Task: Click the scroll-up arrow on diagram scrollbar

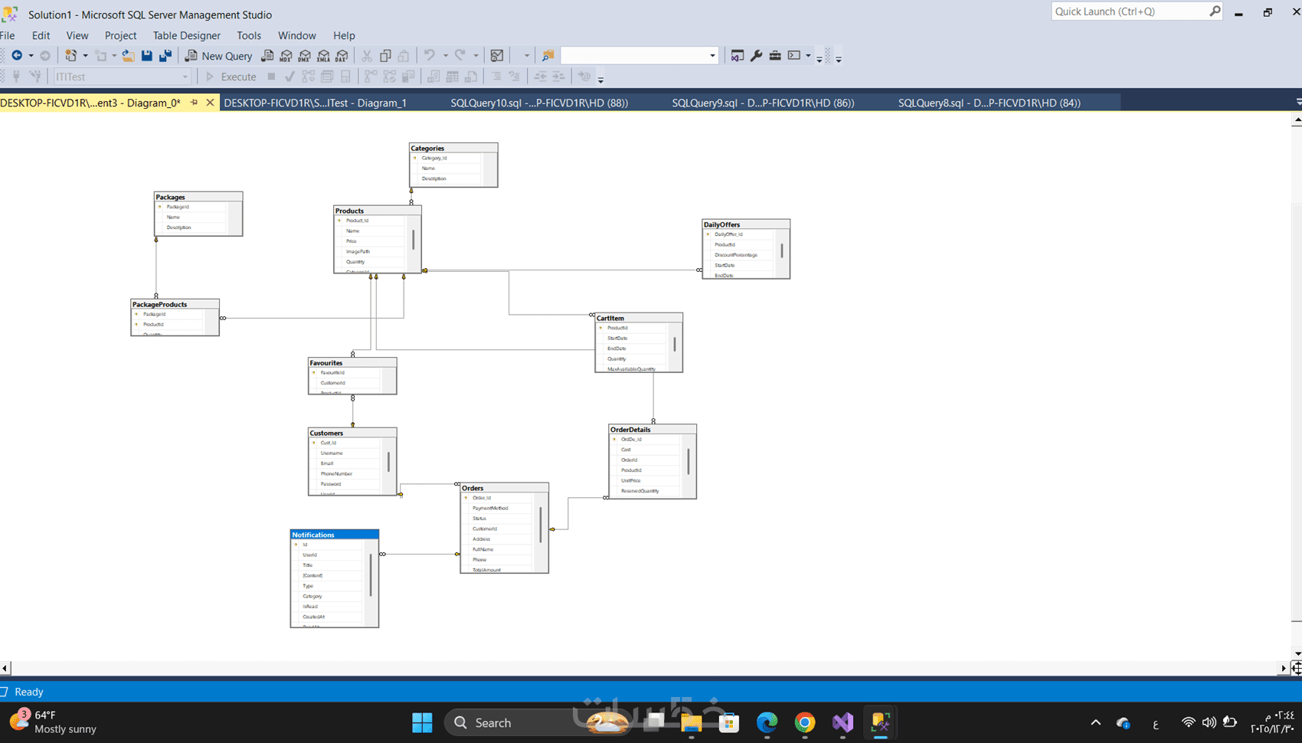Action: [x=1297, y=120]
